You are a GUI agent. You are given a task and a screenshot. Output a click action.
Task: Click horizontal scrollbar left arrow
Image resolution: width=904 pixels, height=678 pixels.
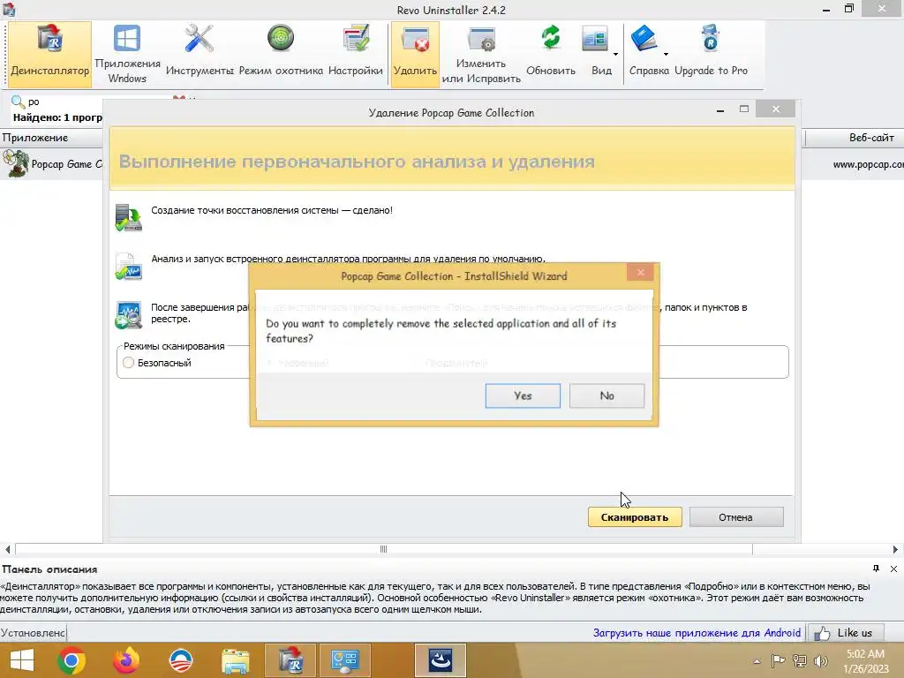click(x=7, y=549)
